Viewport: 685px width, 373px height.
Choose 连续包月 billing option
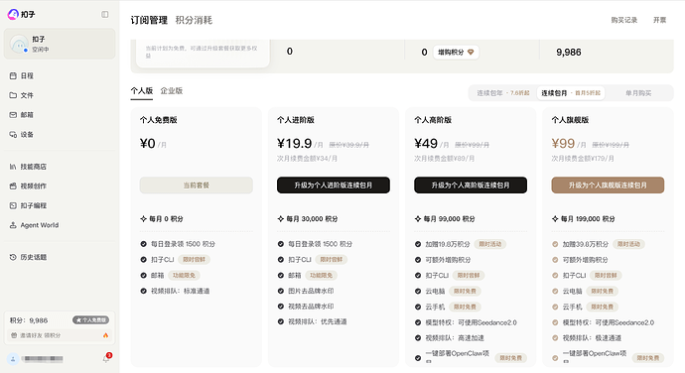[571, 93]
